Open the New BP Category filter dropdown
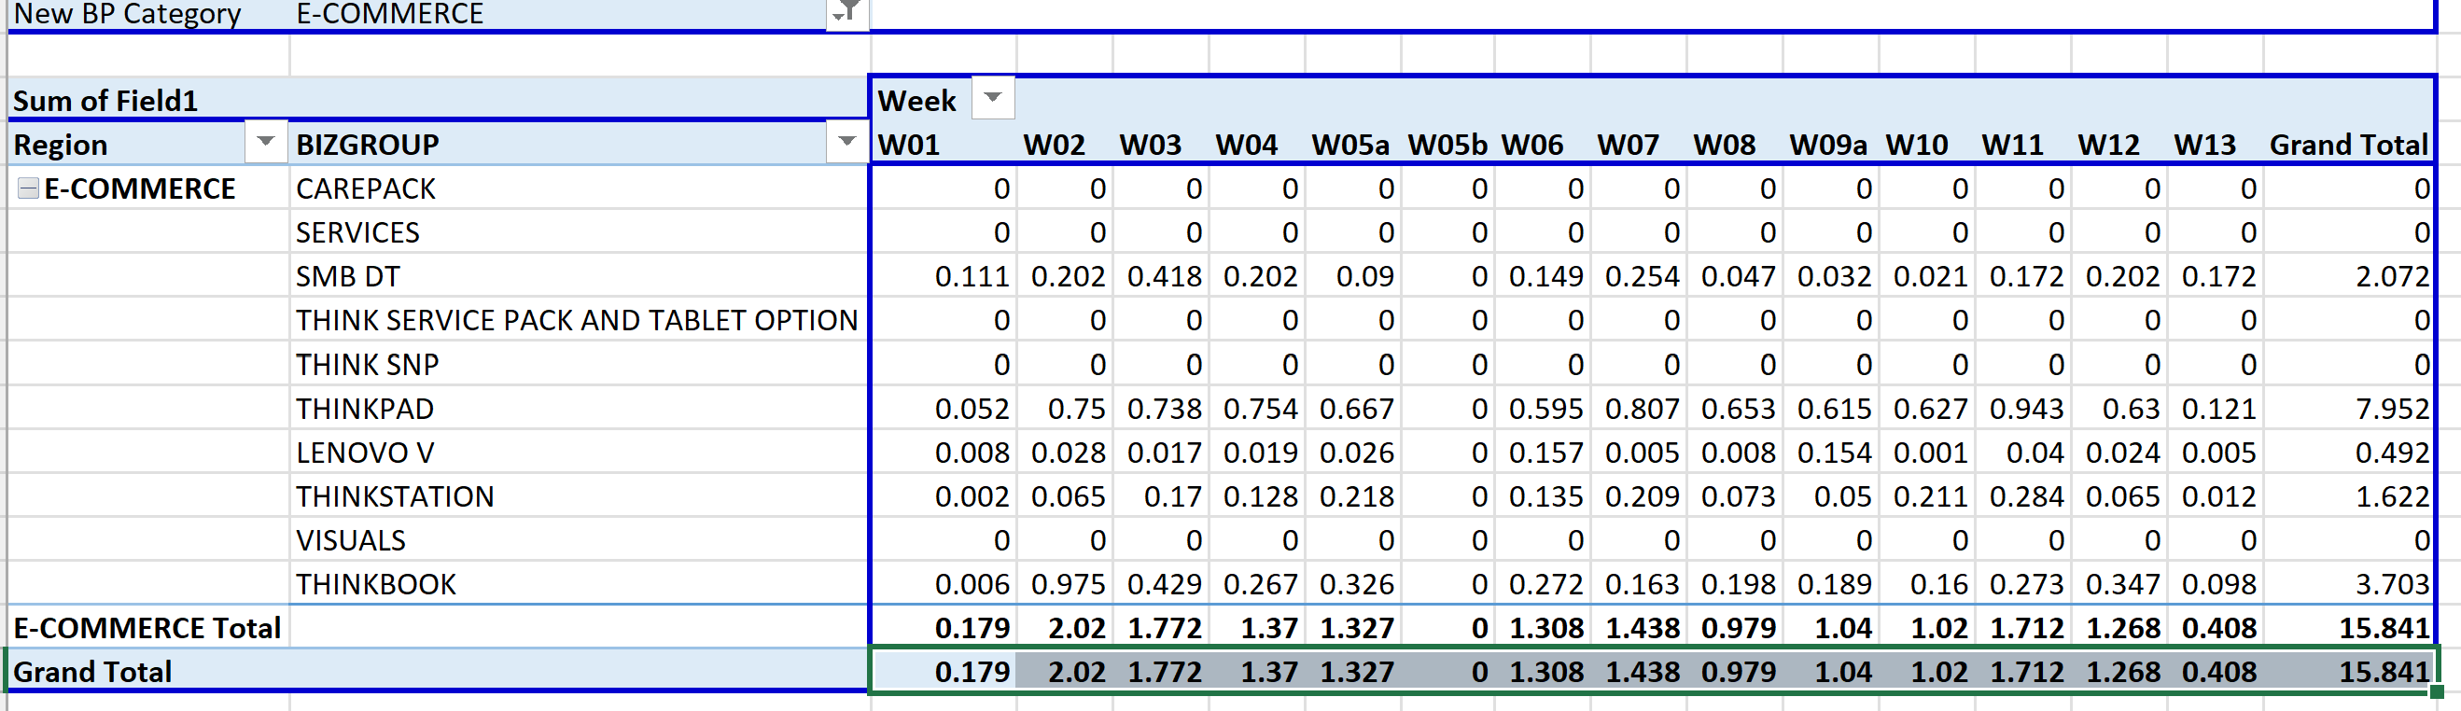2461x711 pixels. [846, 13]
